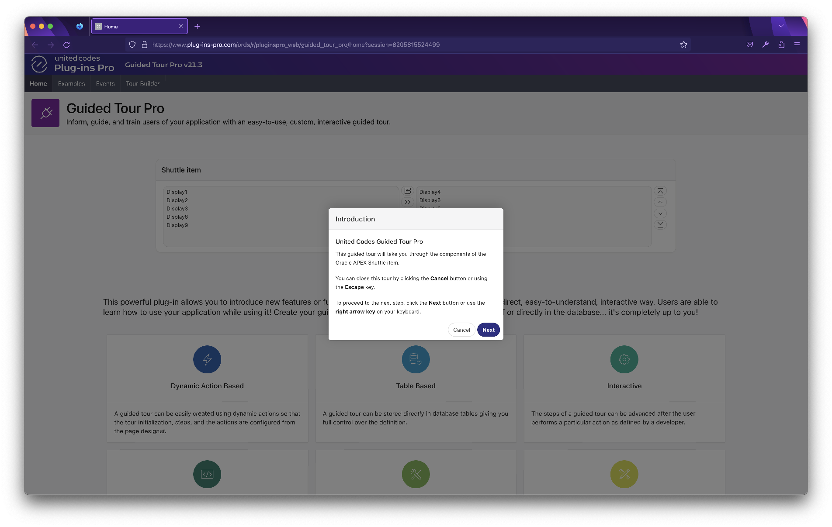832x527 pixels.
Task: Click the green wrench tools icon
Action: (x=416, y=474)
